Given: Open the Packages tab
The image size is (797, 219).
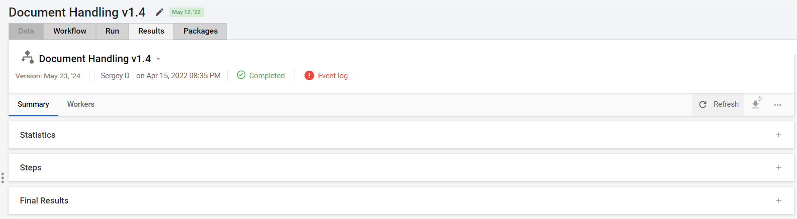Looking at the screenshot, I should (201, 31).
